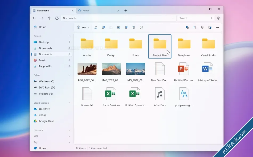Viewport: 253px width, 157px height.
Task: Open Desktop in the sidebar
Action: tap(51, 42)
